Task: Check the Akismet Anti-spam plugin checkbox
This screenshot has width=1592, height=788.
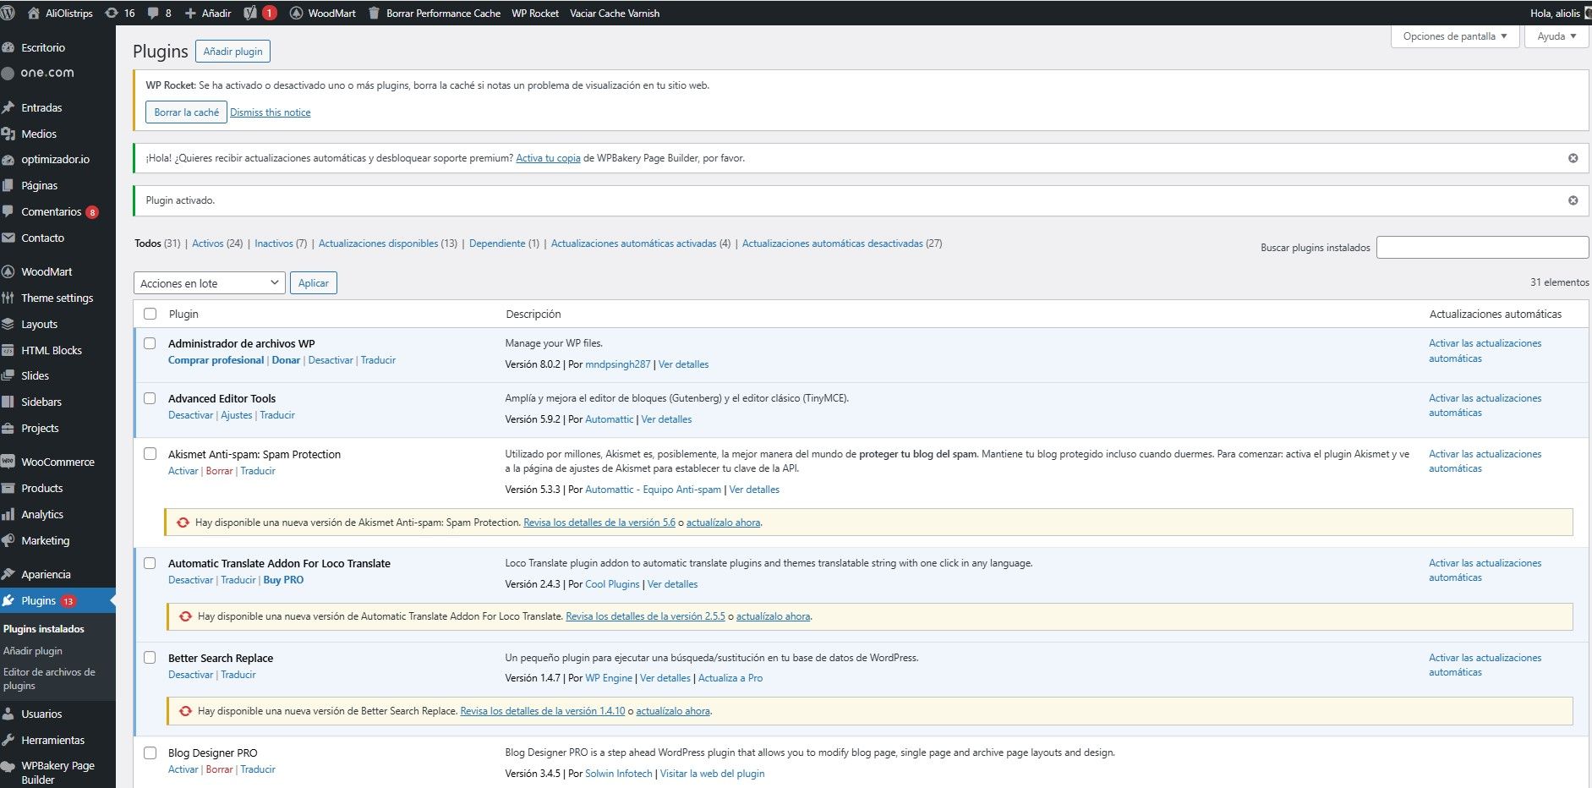Action: pyautogui.click(x=150, y=454)
